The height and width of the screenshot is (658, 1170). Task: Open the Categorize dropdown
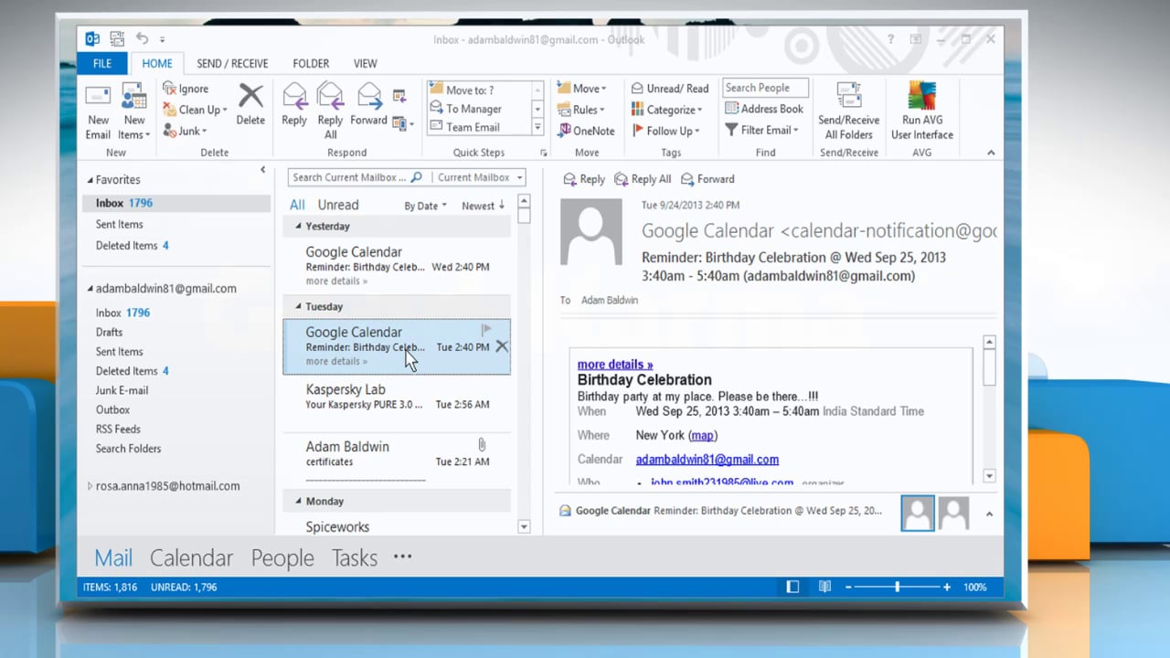pos(666,110)
